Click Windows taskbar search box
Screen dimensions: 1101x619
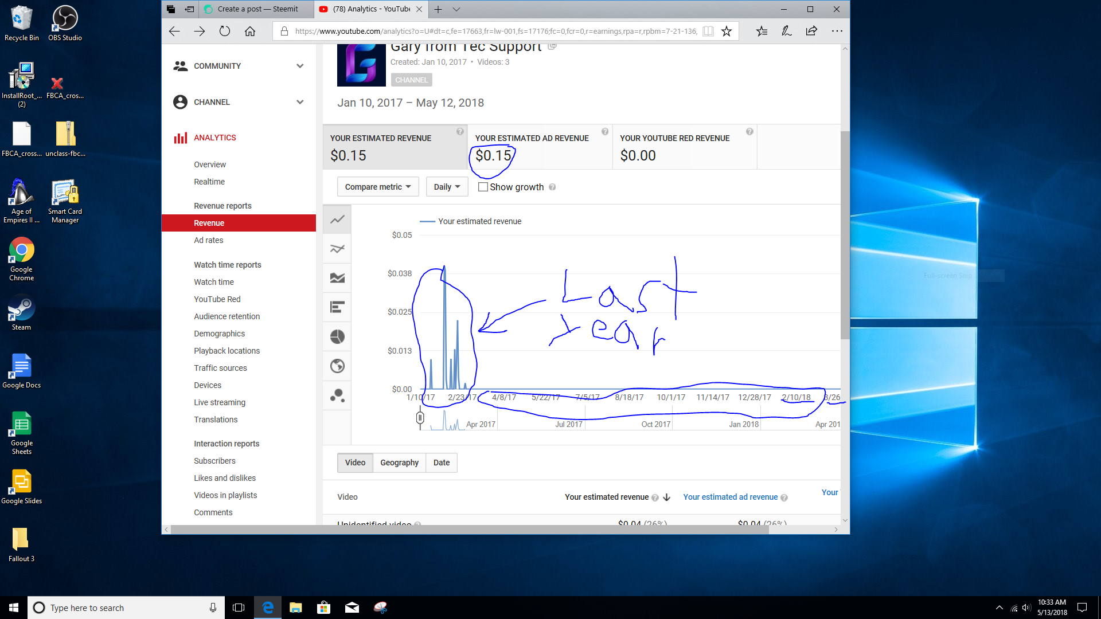coord(126,608)
